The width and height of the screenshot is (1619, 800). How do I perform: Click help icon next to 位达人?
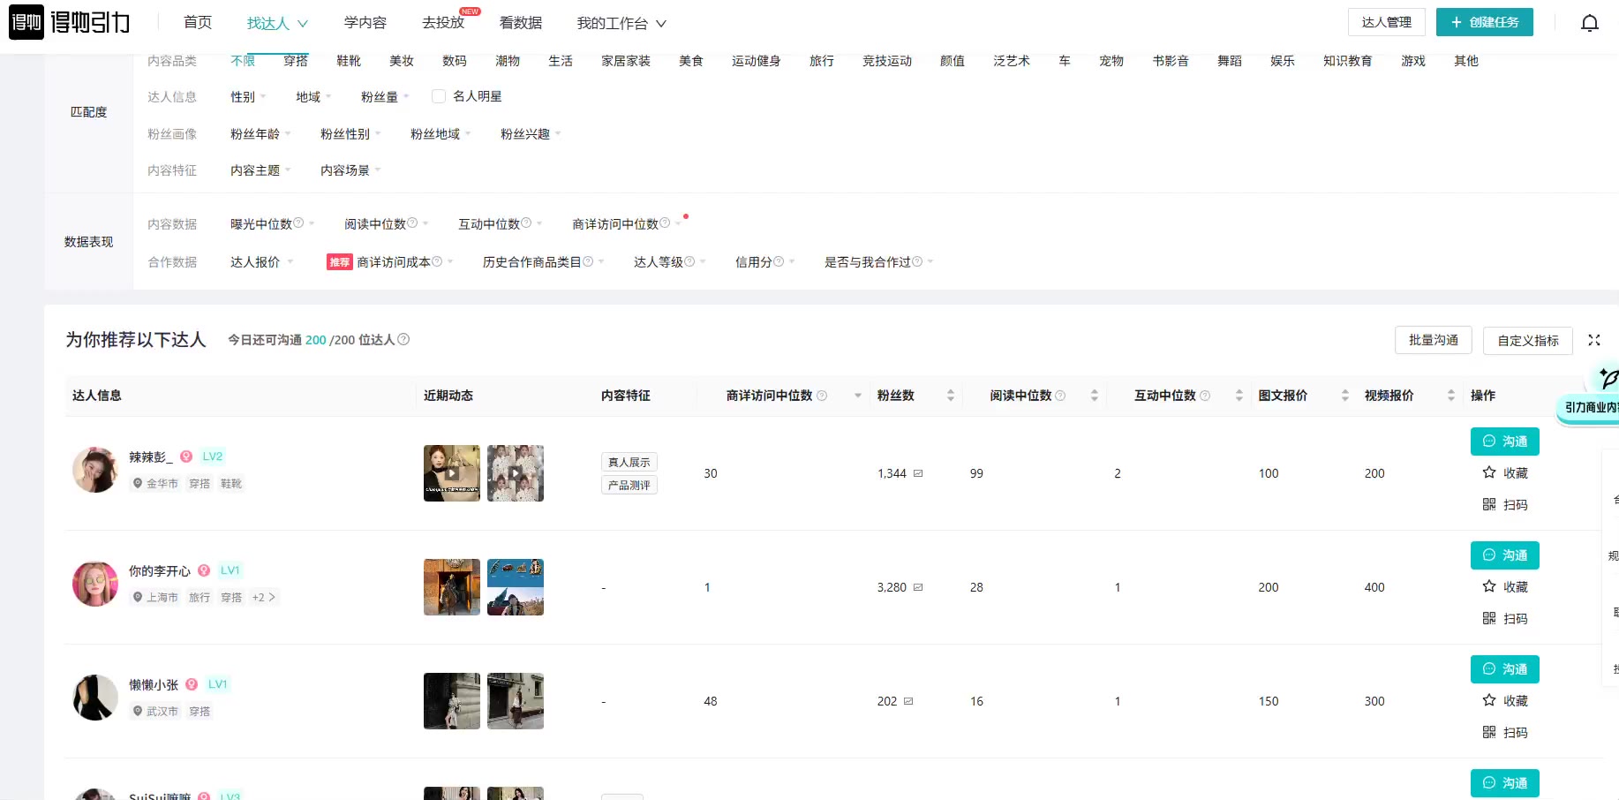coord(403,339)
